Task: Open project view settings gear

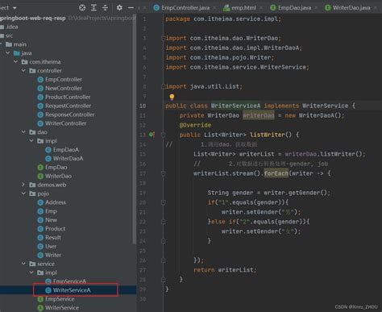Action: point(119,8)
